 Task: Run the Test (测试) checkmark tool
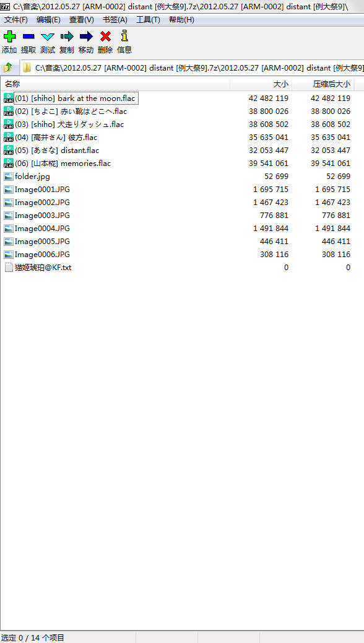pyautogui.click(x=48, y=37)
